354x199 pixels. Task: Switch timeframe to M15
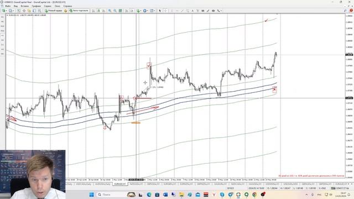click(2, 26)
